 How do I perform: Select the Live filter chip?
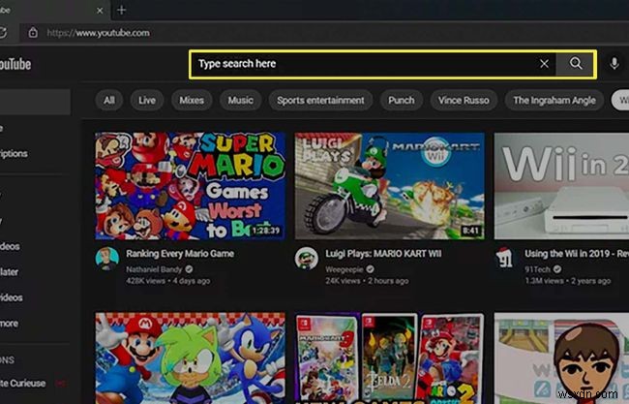pyautogui.click(x=147, y=100)
